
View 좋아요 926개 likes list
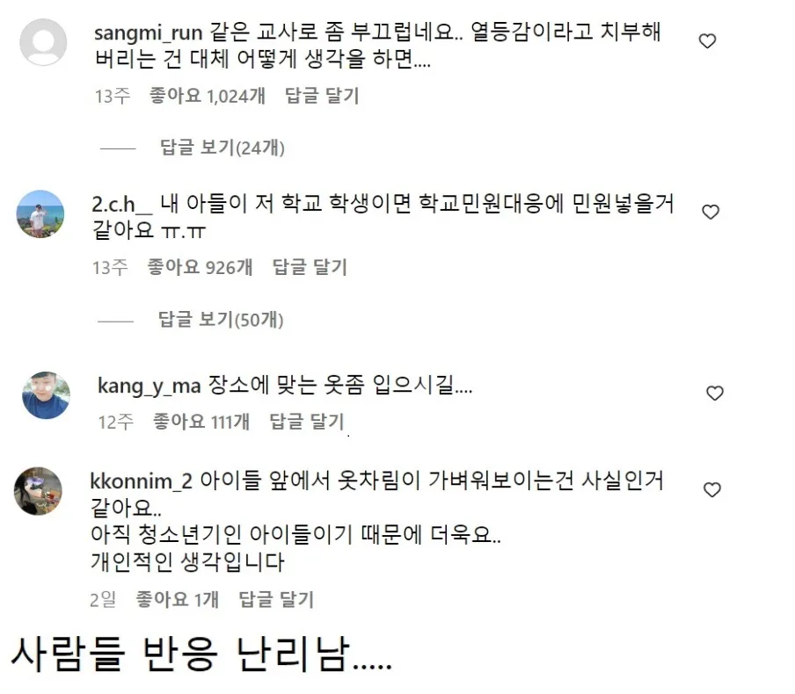200,266
